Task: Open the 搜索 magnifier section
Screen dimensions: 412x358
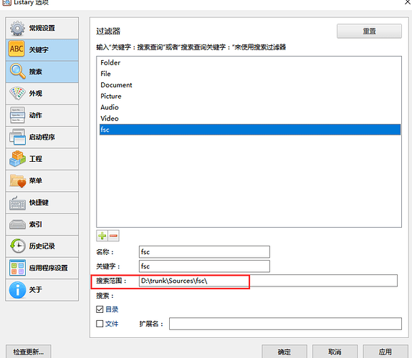Action: pos(42,72)
